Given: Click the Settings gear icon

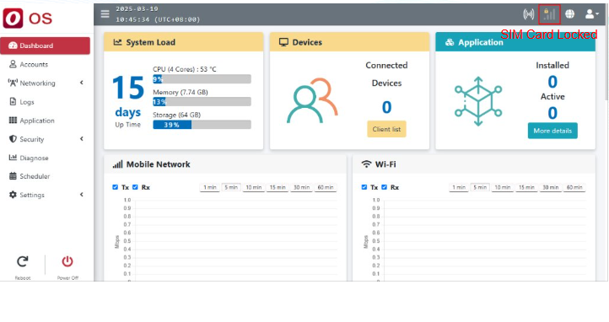Looking at the screenshot, I should (x=13, y=195).
